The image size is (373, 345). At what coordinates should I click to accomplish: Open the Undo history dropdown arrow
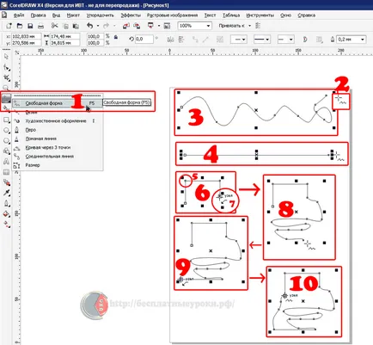98,26
